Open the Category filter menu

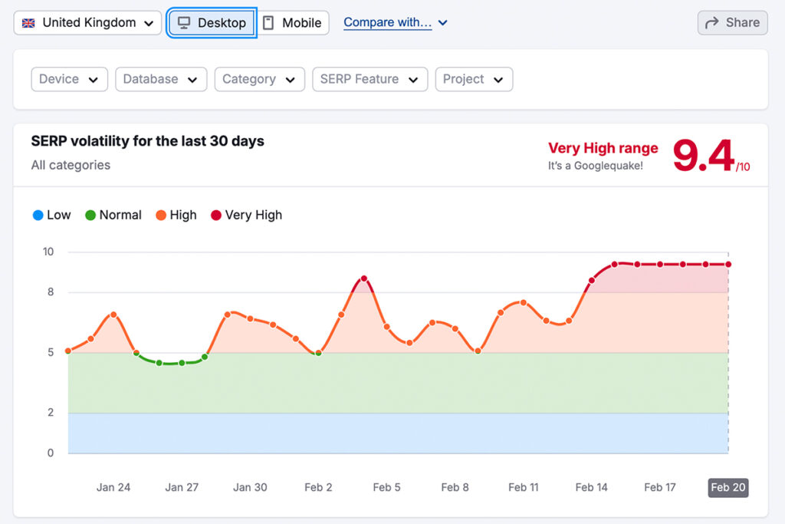[259, 79]
